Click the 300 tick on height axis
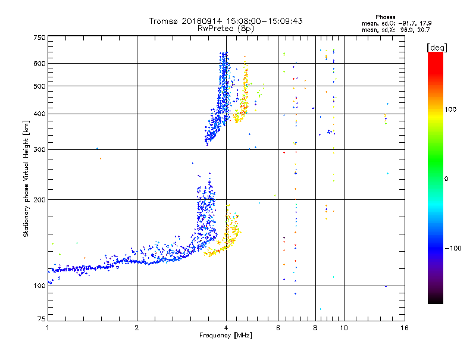476x357 pixels. tap(39, 149)
